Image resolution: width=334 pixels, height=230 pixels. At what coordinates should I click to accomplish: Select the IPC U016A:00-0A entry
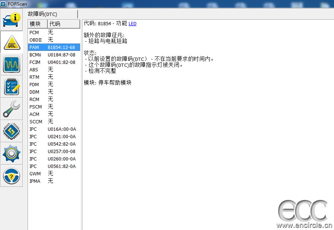tap(54, 129)
